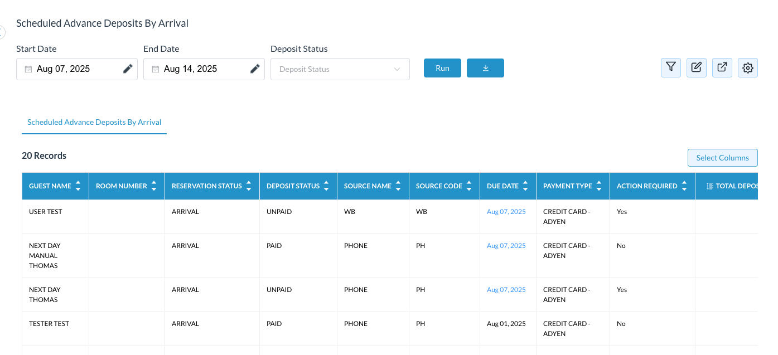Click the Start Date calendar icon
Screen dimensions: 778x355
28,69
